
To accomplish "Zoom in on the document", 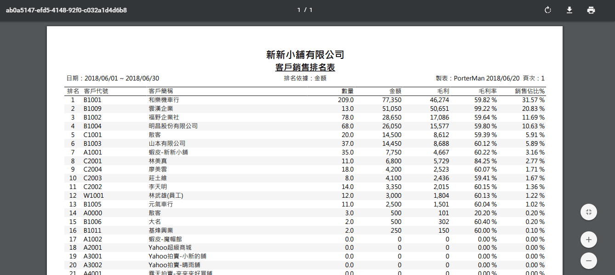I will [x=589, y=240].
